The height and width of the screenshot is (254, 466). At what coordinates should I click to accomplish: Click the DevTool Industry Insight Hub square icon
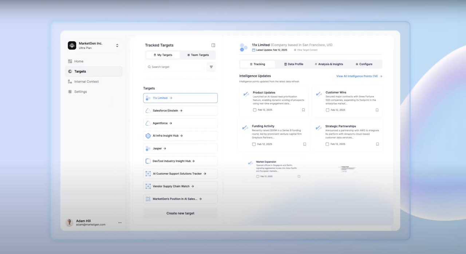[x=148, y=161]
